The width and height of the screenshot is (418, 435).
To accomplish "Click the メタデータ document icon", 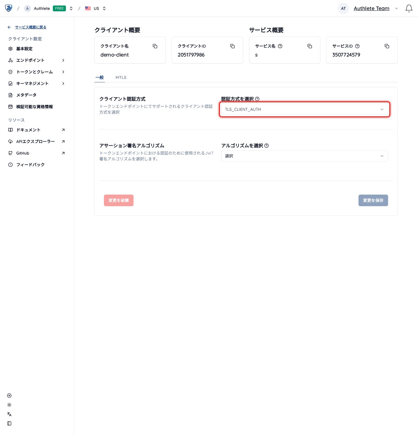I will coord(10,95).
